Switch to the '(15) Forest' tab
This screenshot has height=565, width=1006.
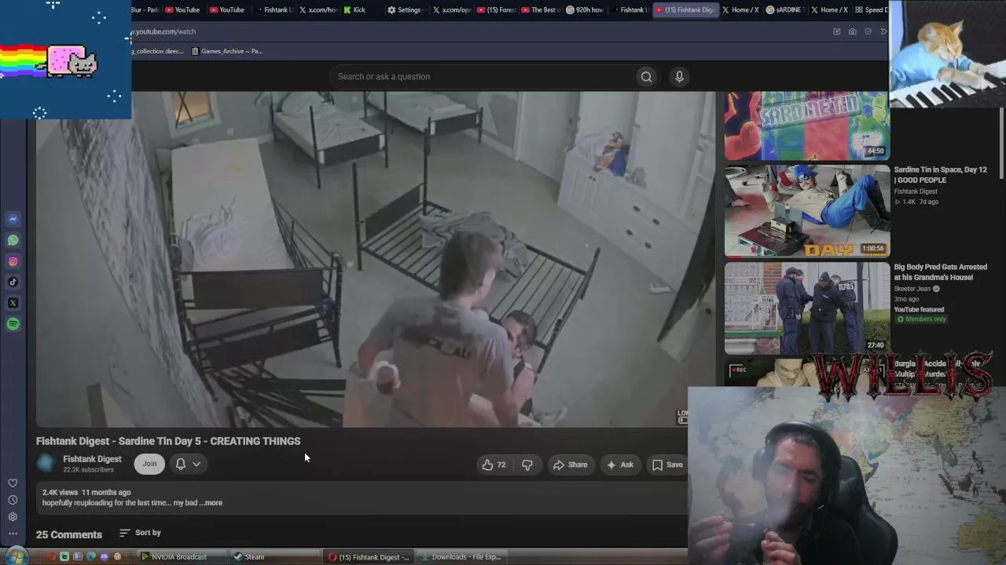coord(495,10)
